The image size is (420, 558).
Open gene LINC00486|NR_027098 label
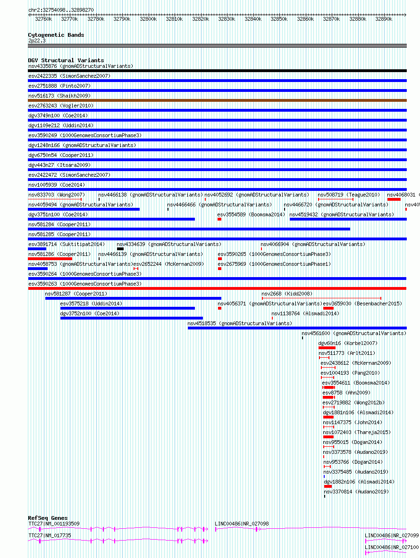[x=242, y=524]
